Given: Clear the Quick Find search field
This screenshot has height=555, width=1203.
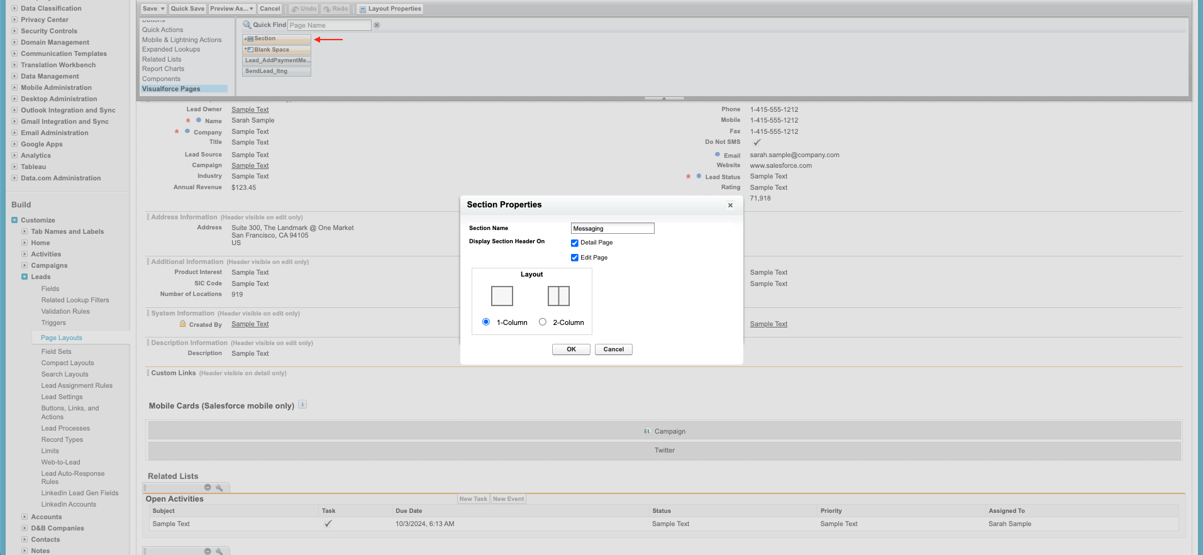Looking at the screenshot, I should click(377, 25).
